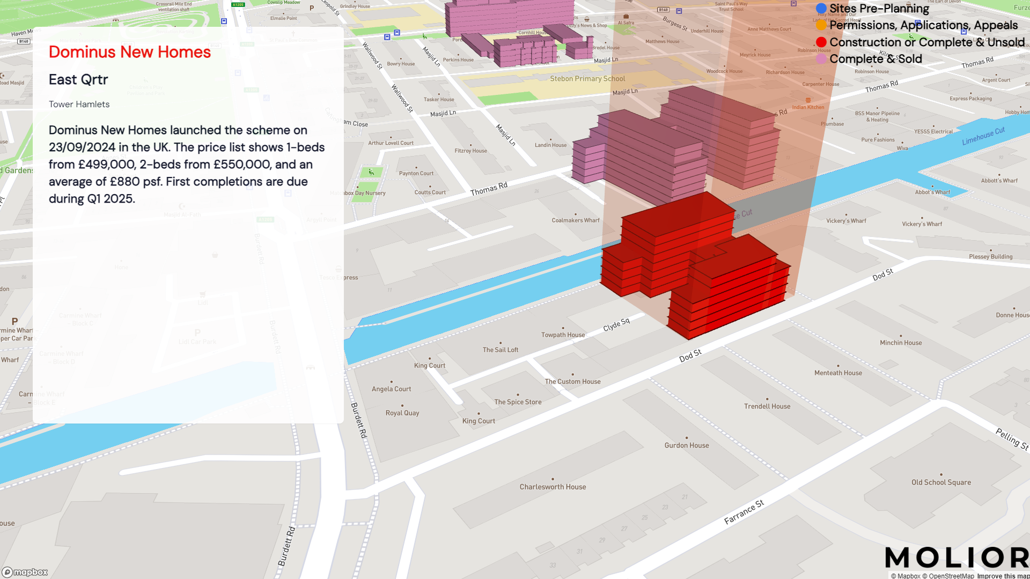Click the Pelling St street label
This screenshot has height=579, width=1030.
tap(1012, 439)
